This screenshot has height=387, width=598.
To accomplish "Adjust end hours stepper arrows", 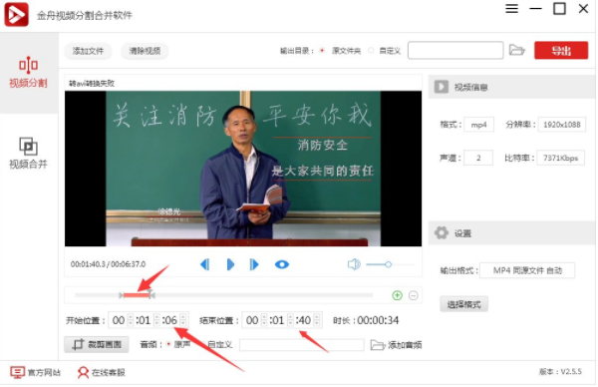I will 264,320.
